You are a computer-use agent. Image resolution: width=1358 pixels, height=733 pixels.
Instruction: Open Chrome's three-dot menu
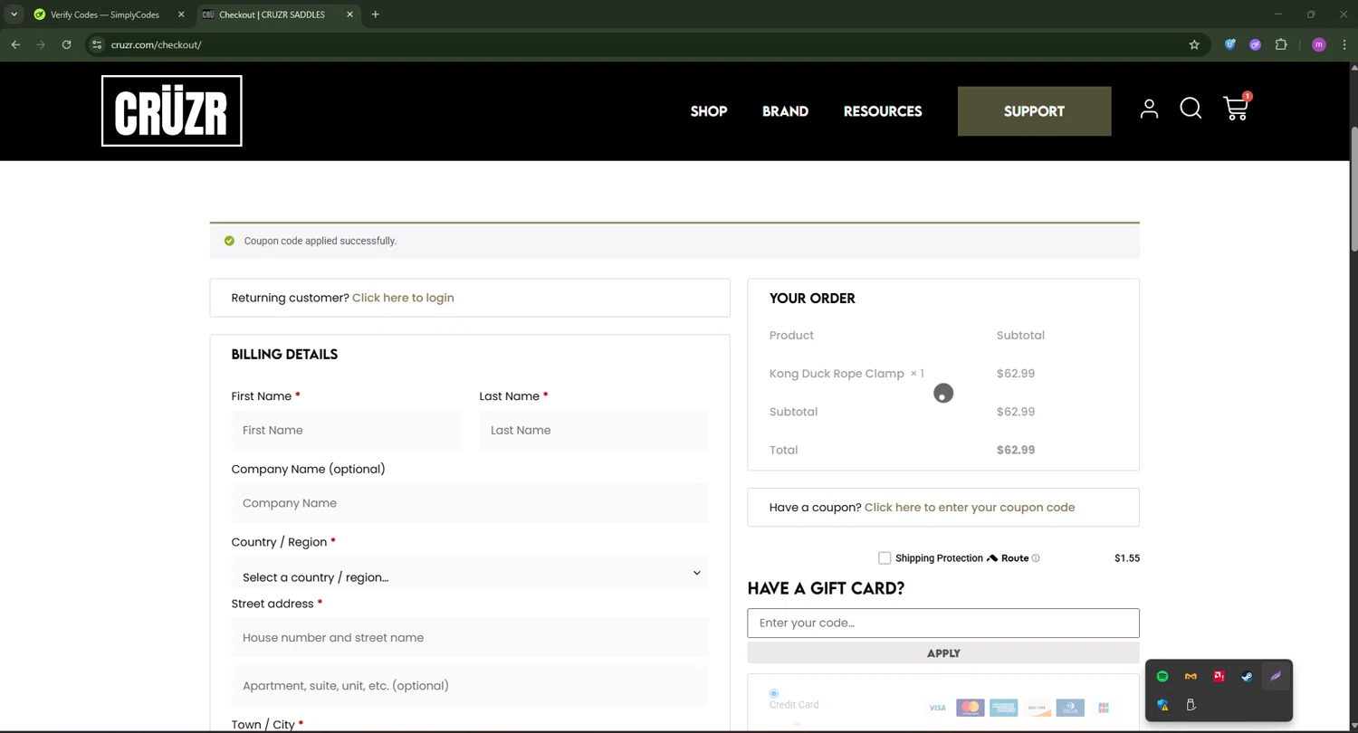(x=1344, y=44)
